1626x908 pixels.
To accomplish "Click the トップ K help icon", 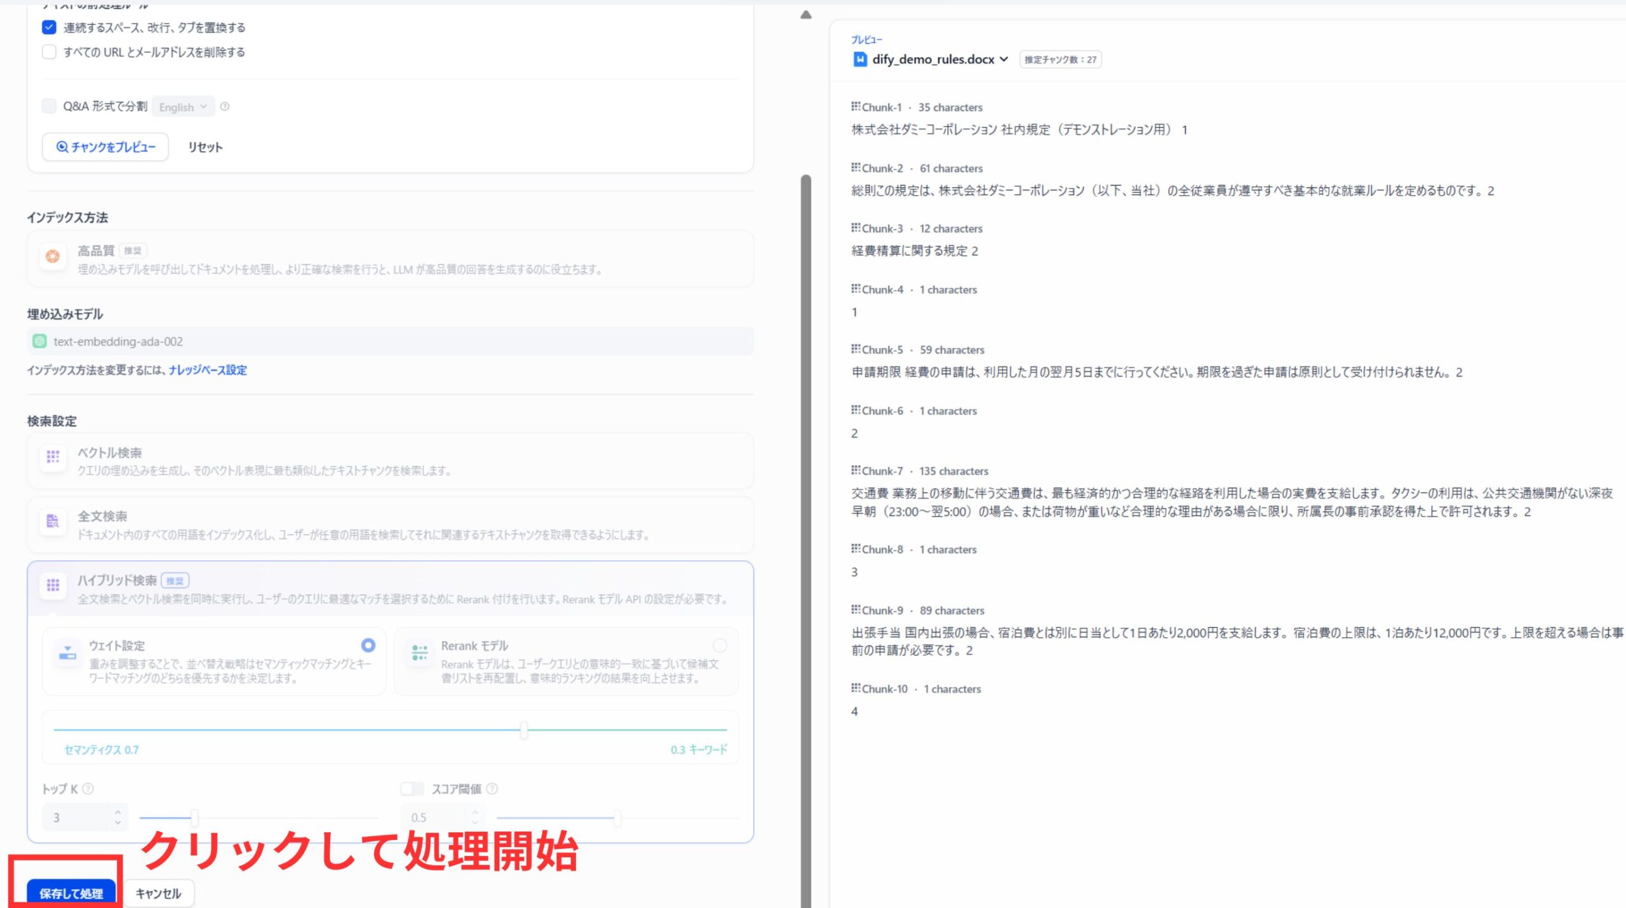I will (88, 789).
